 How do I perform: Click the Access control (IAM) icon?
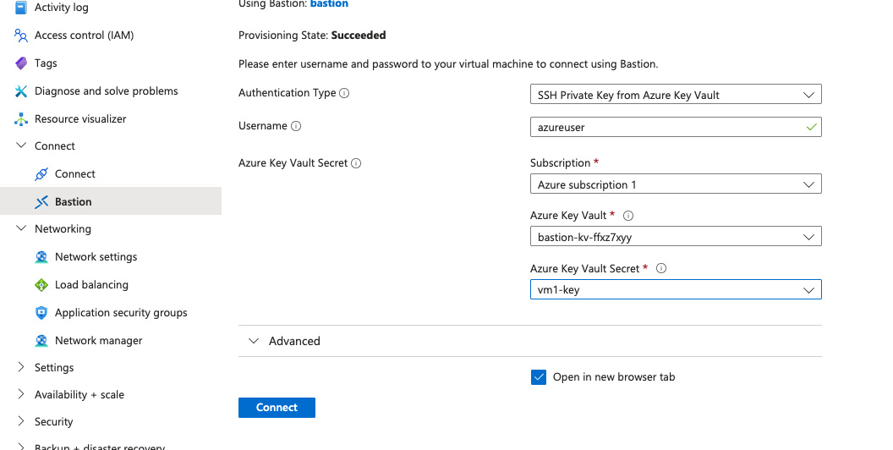tap(21, 36)
